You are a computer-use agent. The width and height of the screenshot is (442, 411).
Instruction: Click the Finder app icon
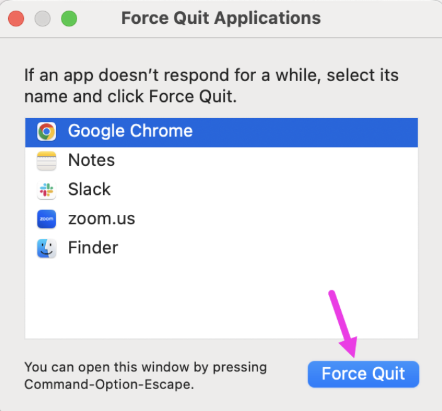coord(46,248)
